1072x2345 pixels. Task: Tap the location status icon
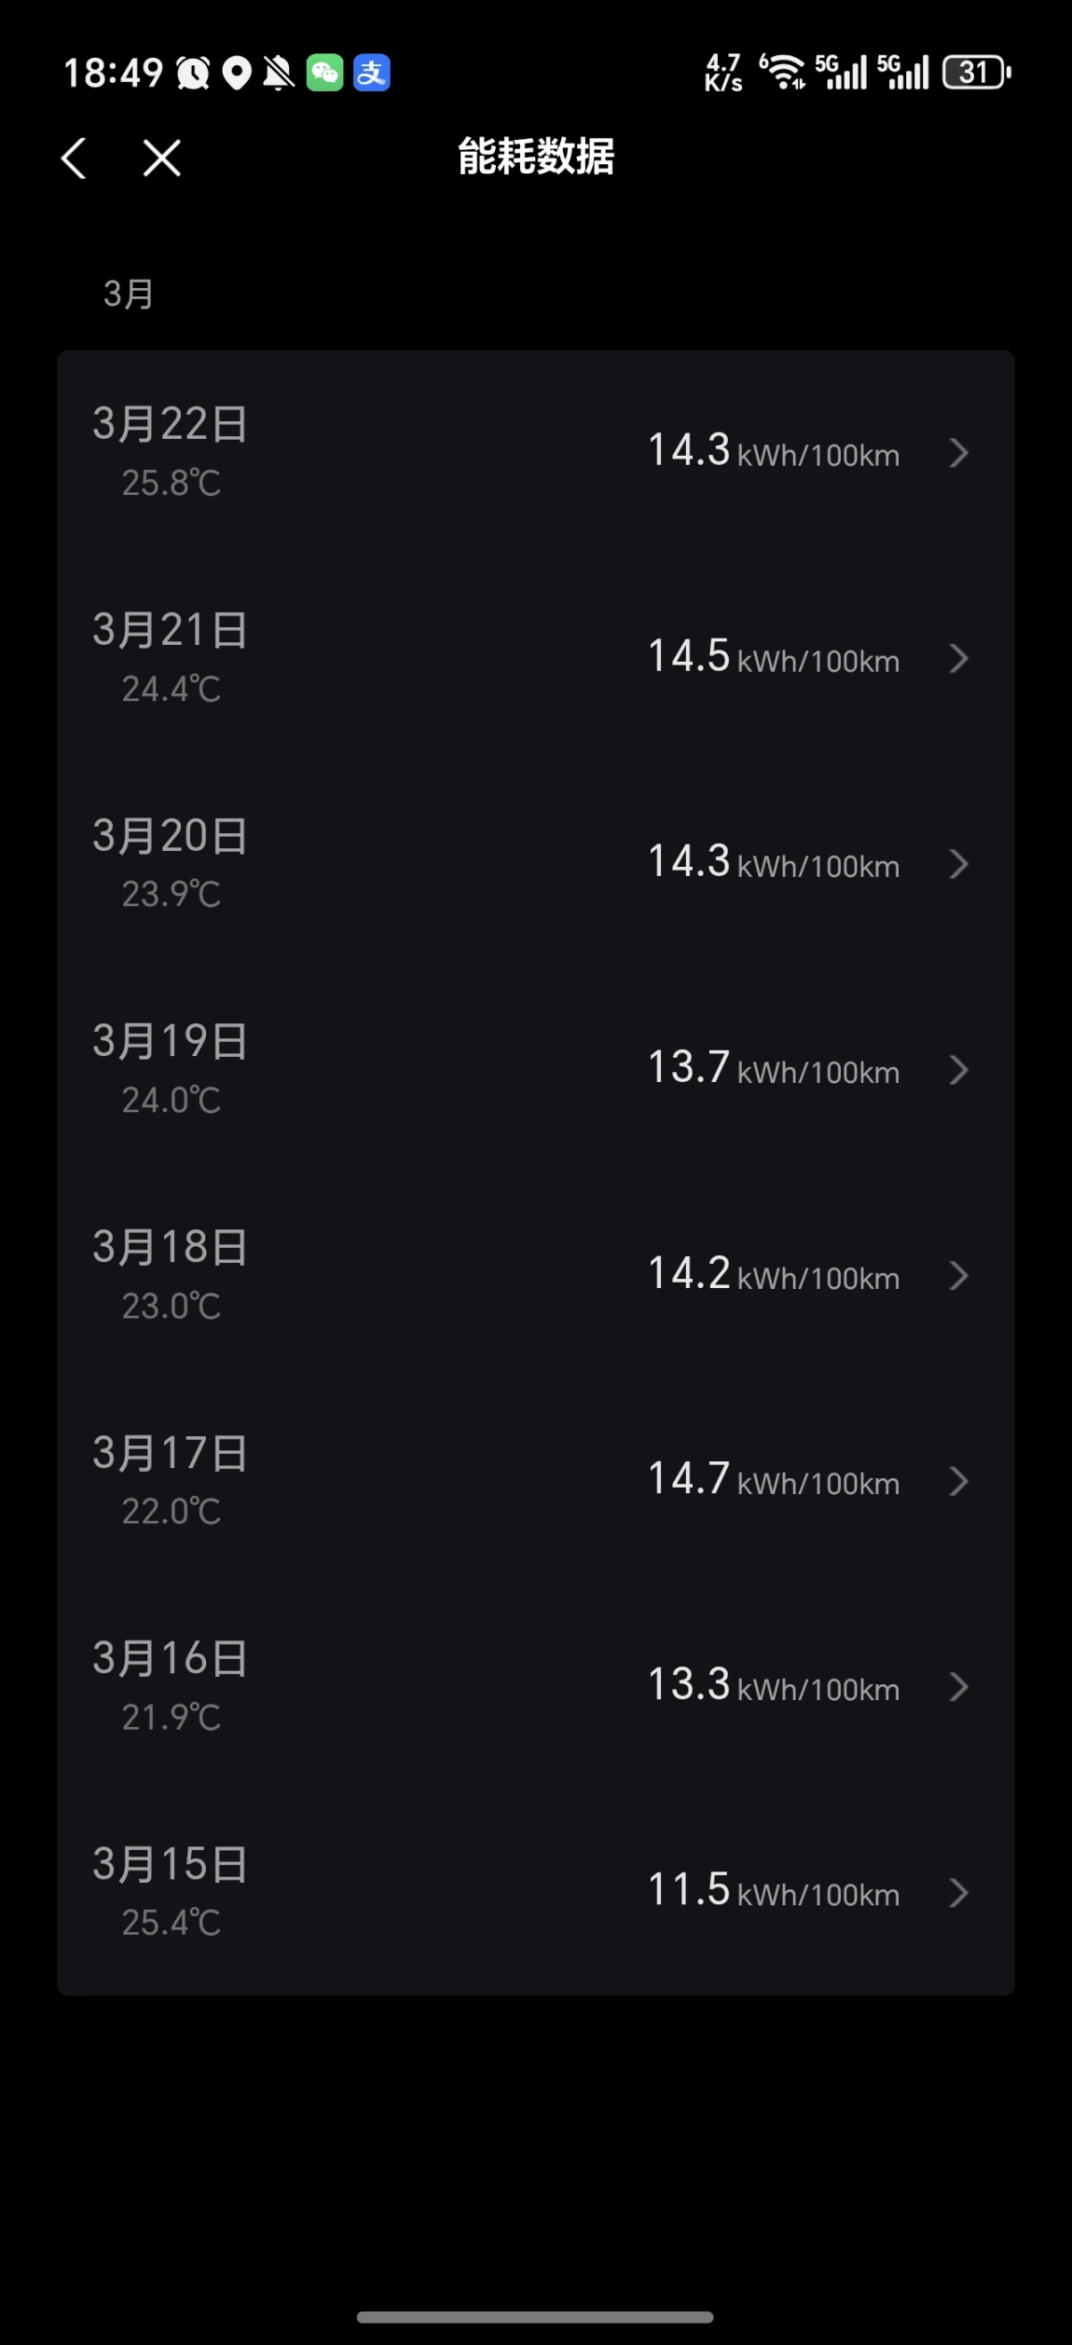click(x=238, y=73)
